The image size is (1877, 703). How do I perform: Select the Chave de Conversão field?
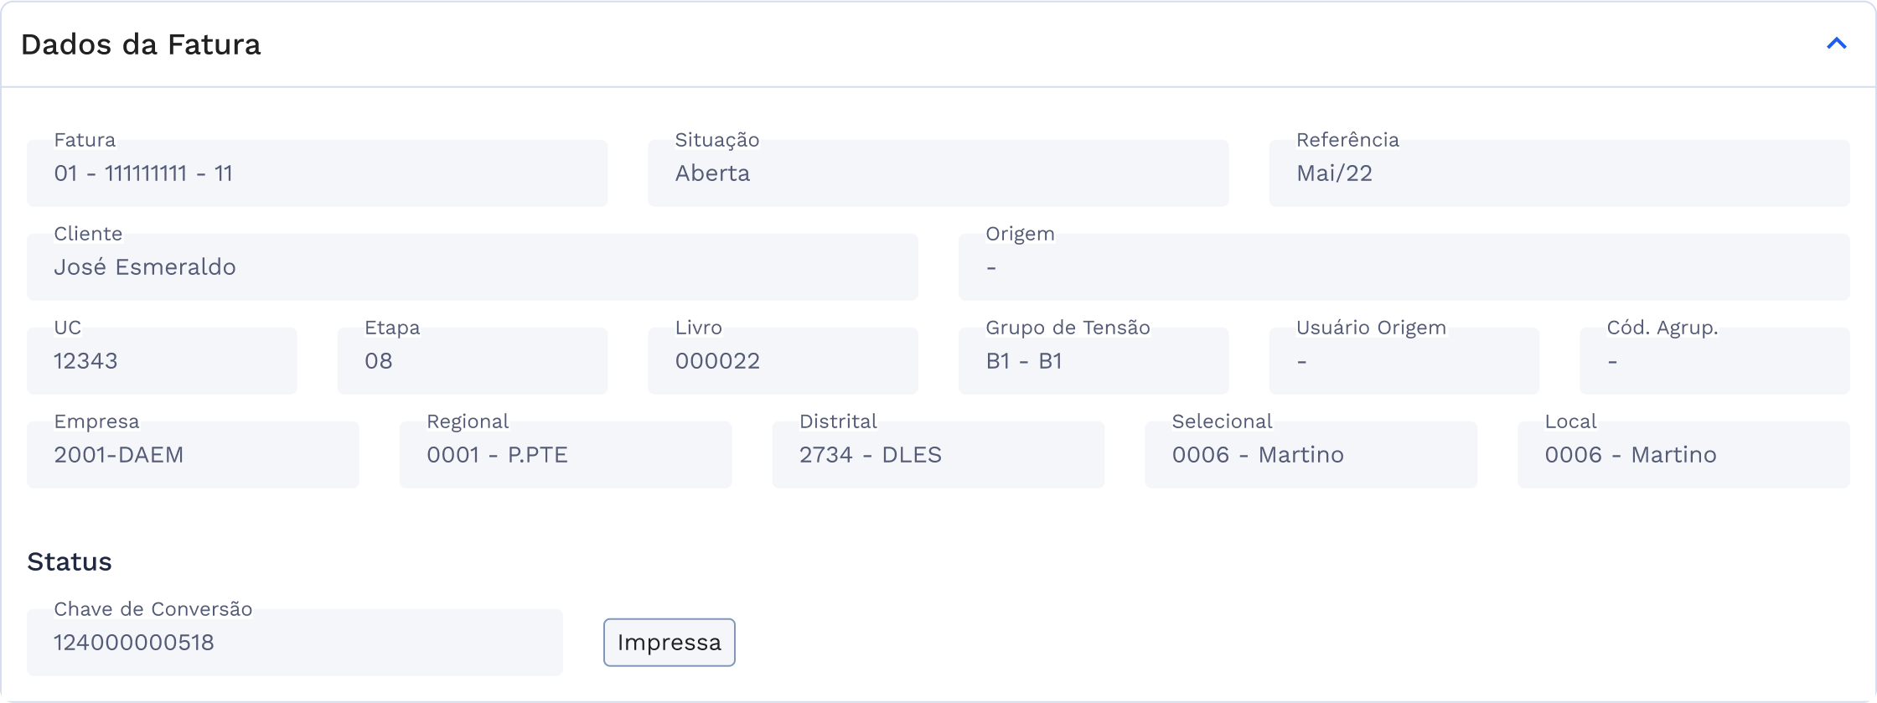pyautogui.click(x=294, y=642)
